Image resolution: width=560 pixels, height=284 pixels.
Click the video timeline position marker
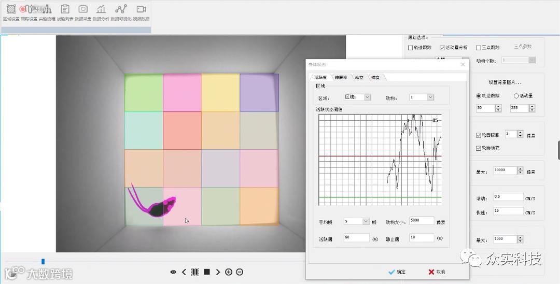(x=43, y=262)
